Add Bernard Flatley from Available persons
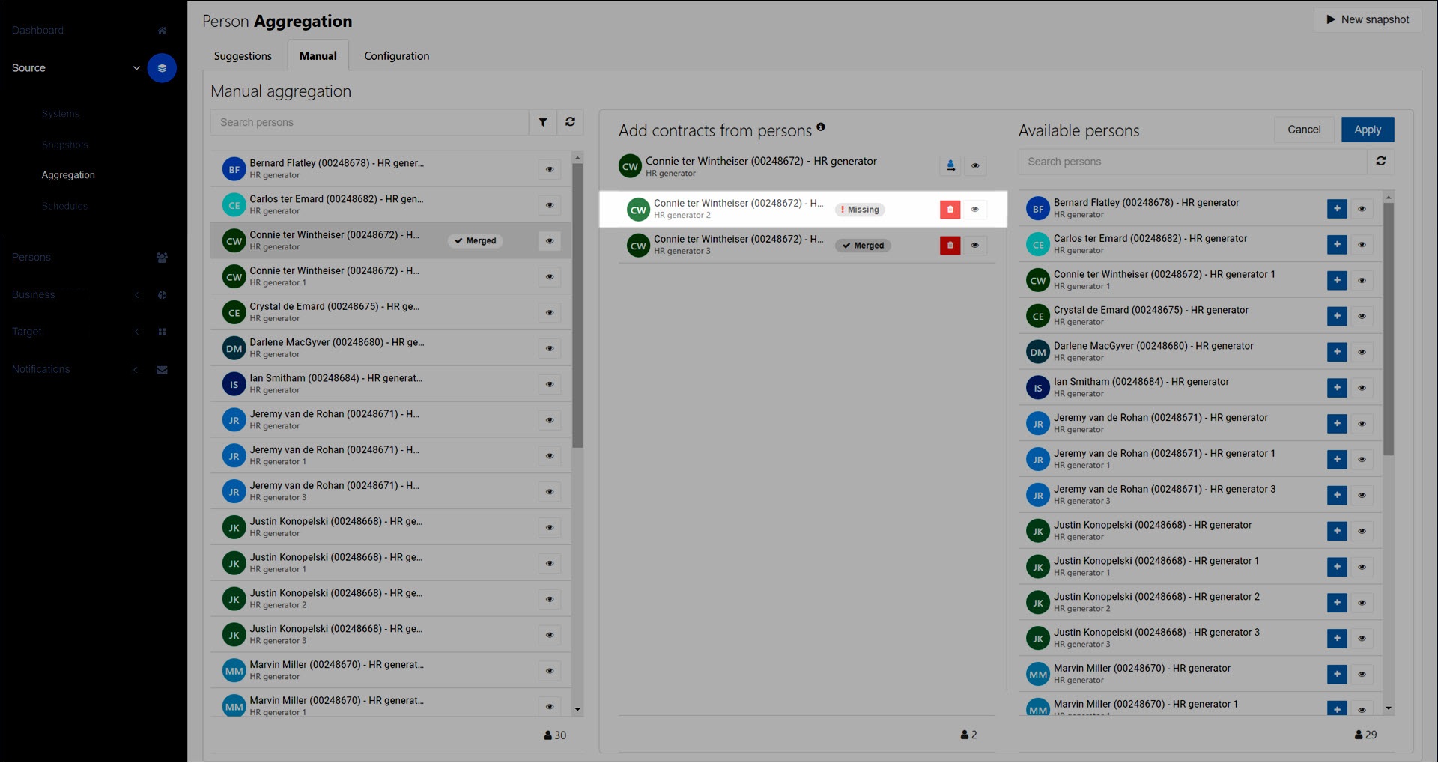Screen dimensions: 1438x763 [1337, 209]
